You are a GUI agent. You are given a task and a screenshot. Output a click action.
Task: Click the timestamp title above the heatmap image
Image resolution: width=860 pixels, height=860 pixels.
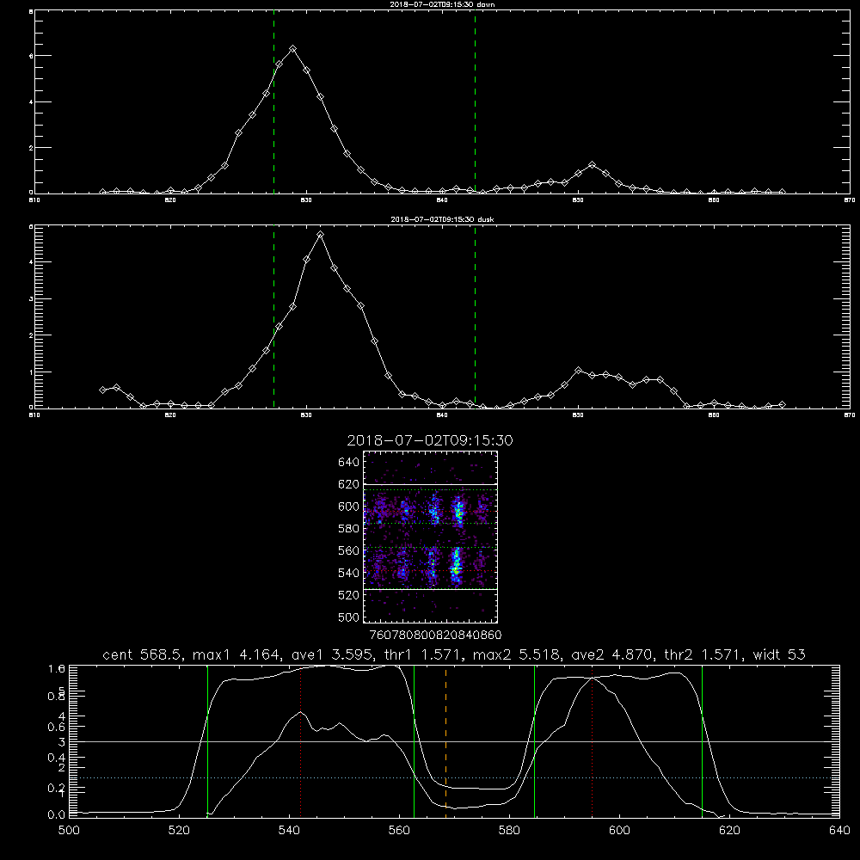click(429, 440)
